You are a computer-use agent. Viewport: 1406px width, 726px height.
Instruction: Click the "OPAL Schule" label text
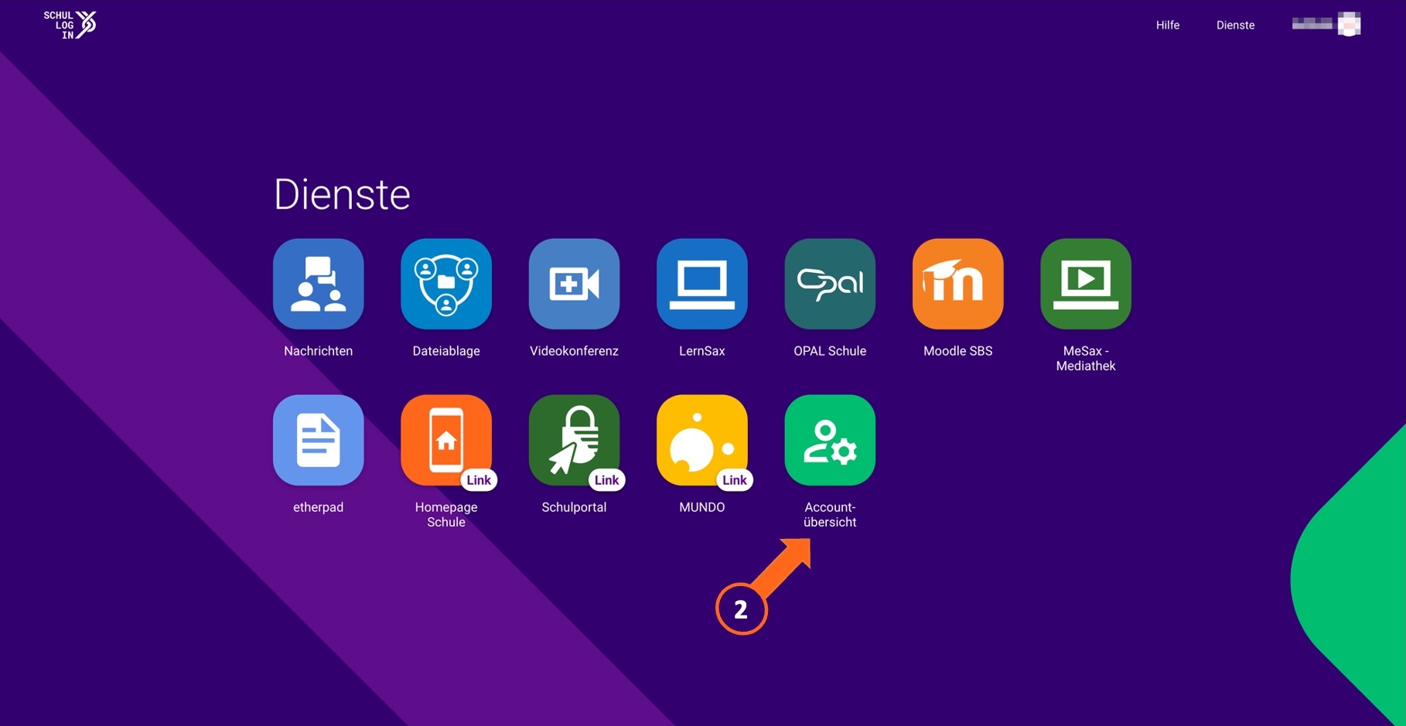pos(830,351)
